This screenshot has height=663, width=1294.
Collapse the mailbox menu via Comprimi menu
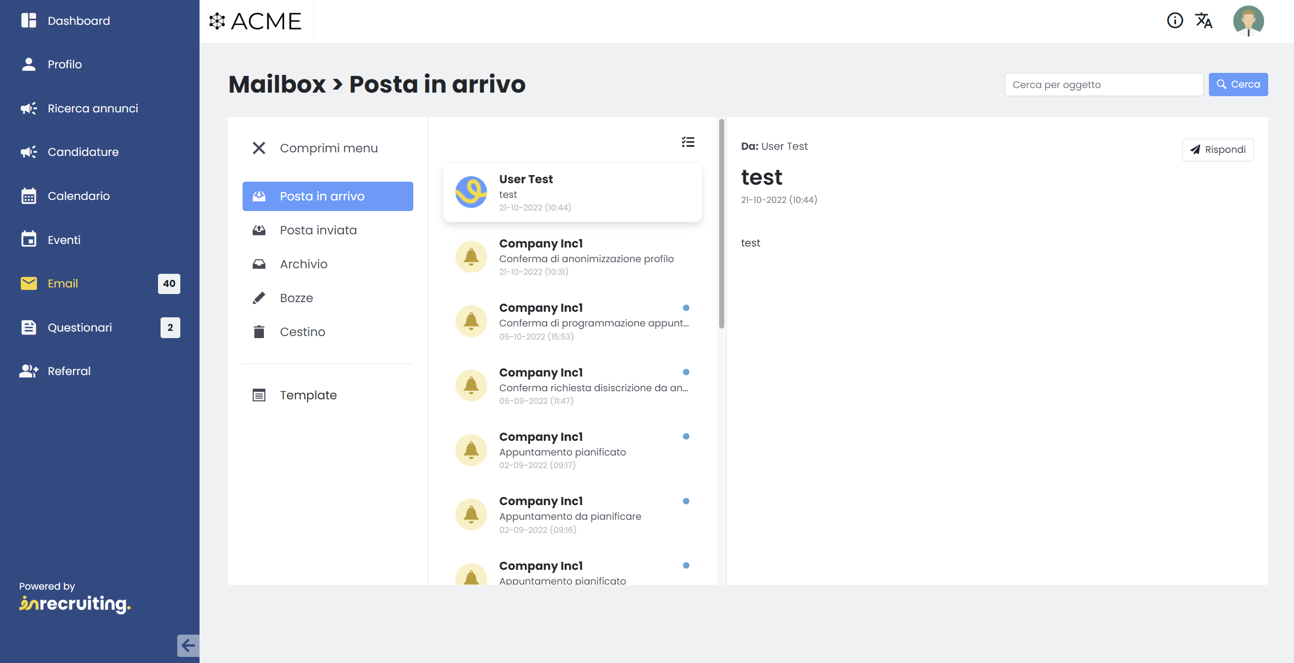point(328,148)
